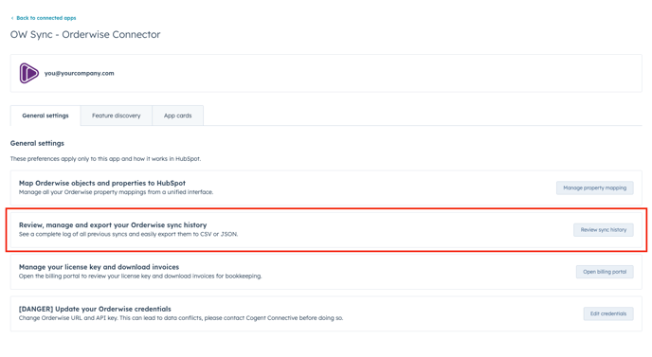Click the General settings section heading

pos(37,143)
